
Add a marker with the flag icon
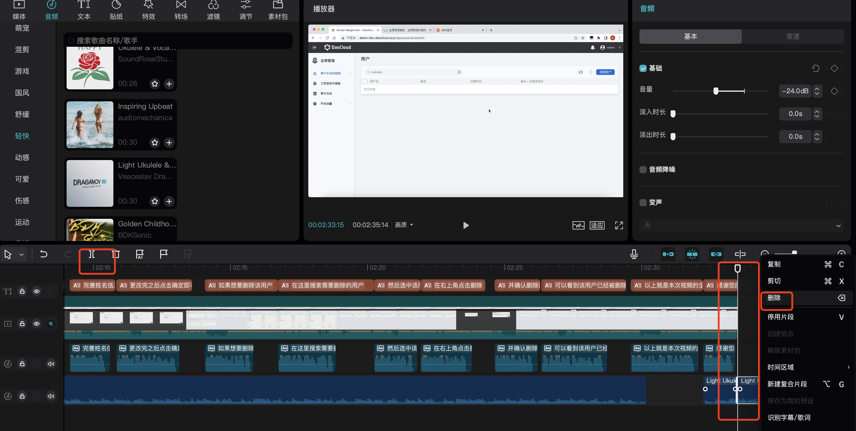coord(163,254)
